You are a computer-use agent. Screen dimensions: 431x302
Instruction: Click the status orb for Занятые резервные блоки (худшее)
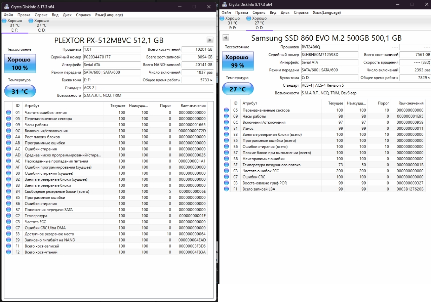(x=9, y=179)
